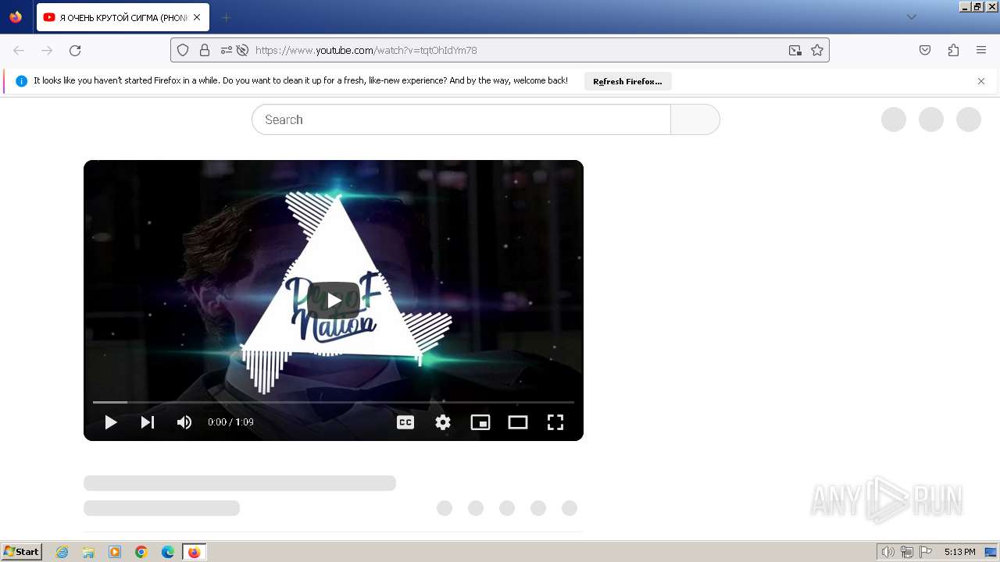Click the YouTube search field
This screenshot has height=562, width=1000.
click(x=461, y=119)
